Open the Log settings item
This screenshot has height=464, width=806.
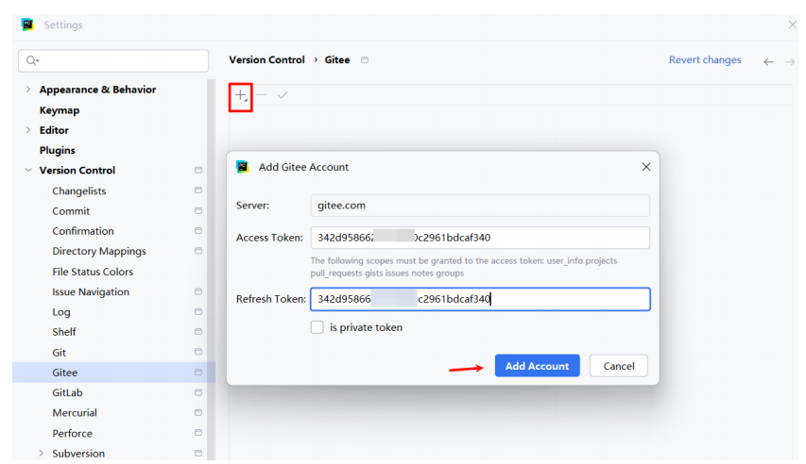click(61, 312)
